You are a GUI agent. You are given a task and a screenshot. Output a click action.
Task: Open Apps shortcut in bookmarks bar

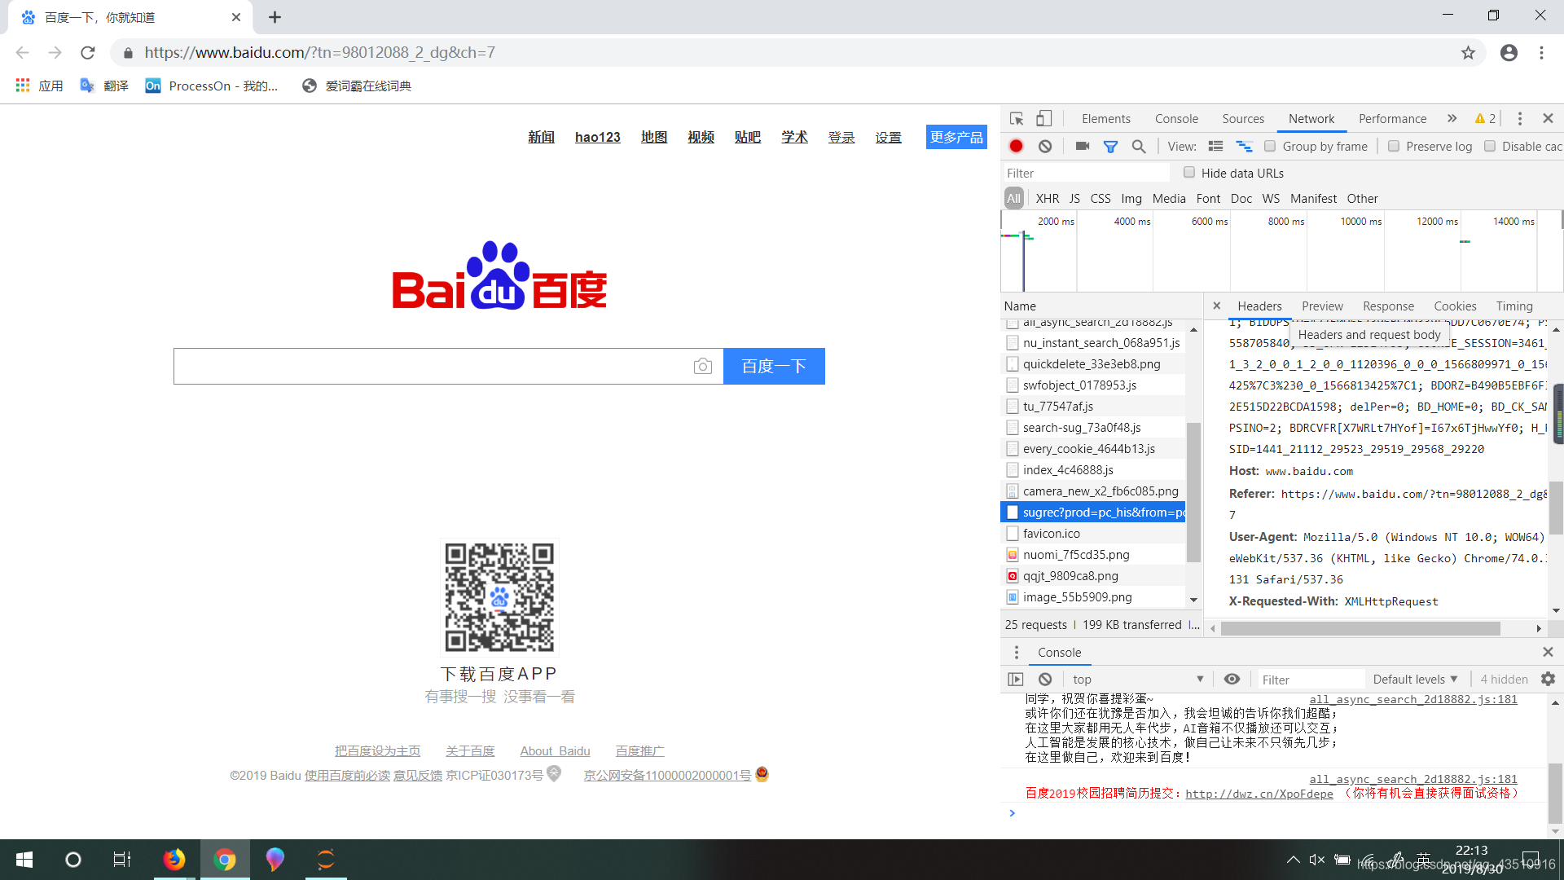(x=39, y=86)
